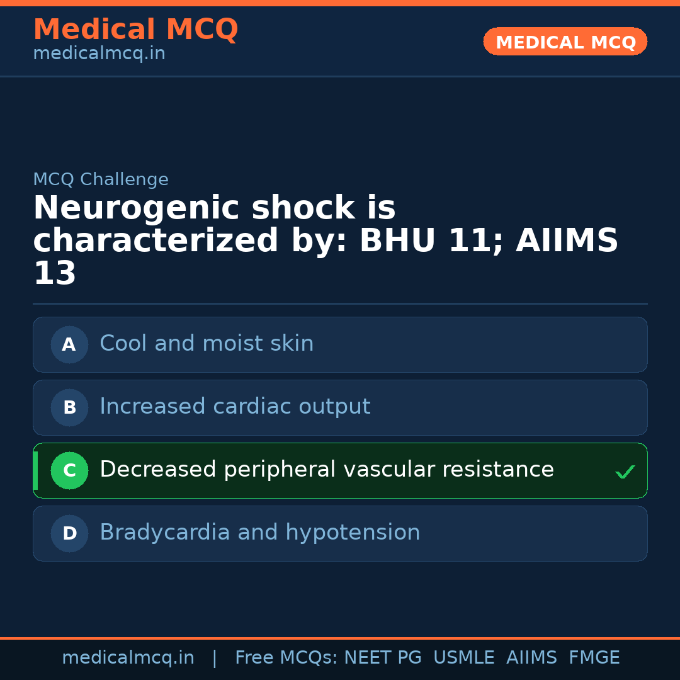Click the orange MEDICAL MCQ badge
680x680 pixels.
coord(565,42)
